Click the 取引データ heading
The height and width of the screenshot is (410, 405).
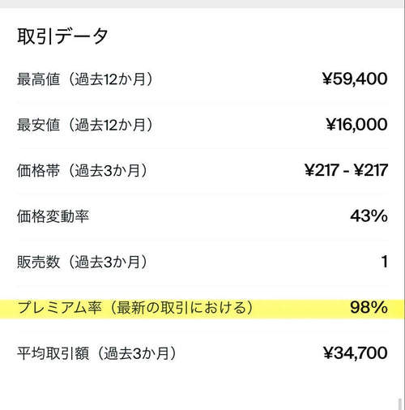62,36
